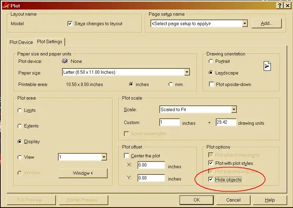This screenshot has height=208, width=293.
Task: Click the Add... page setup button
Action: tap(266, 23)
